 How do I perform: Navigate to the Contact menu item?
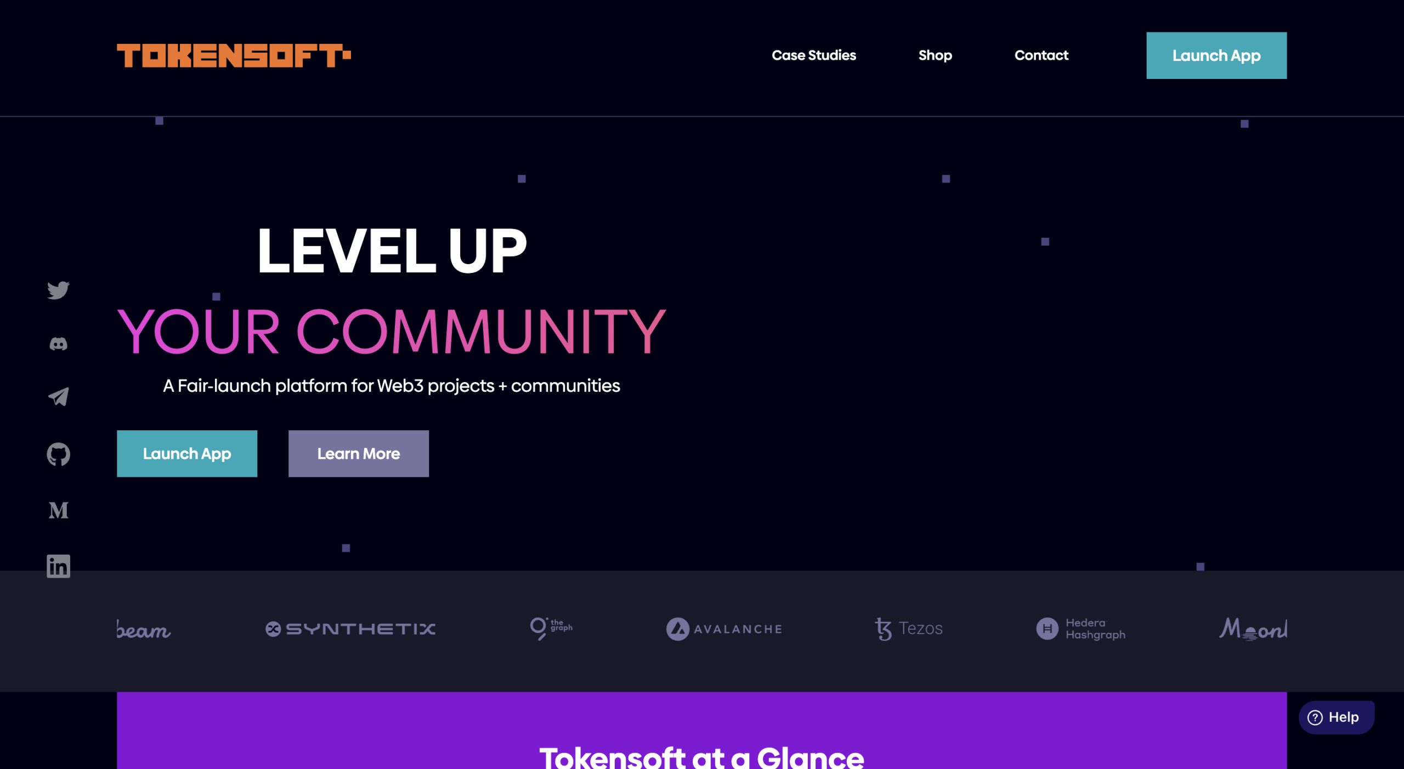coord(1041,55)
